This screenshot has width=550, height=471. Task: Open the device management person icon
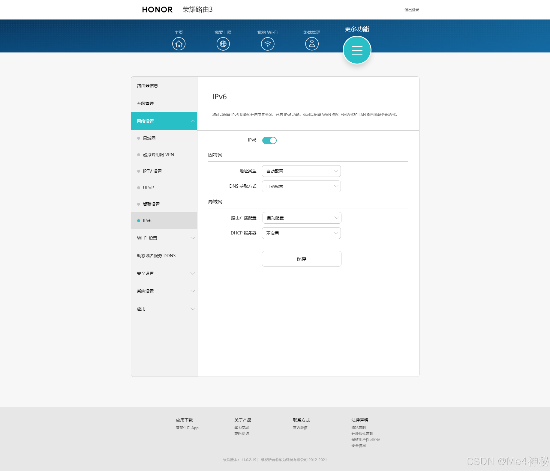click(312, 44)
